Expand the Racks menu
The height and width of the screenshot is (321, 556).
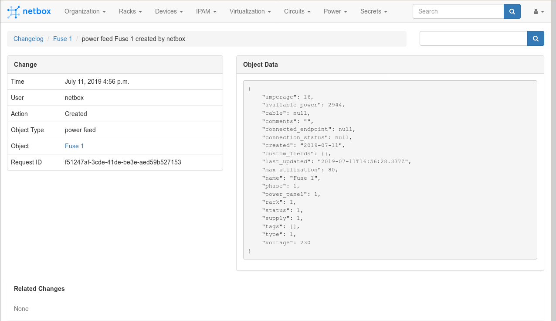130,11
